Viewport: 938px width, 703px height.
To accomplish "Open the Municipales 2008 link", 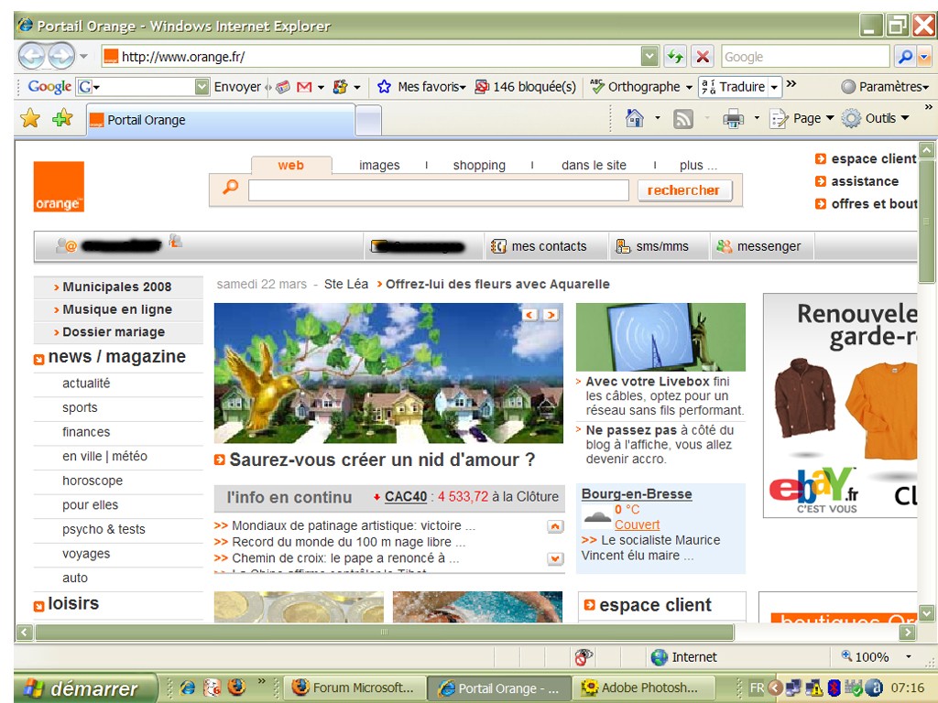I will point(116,287).
